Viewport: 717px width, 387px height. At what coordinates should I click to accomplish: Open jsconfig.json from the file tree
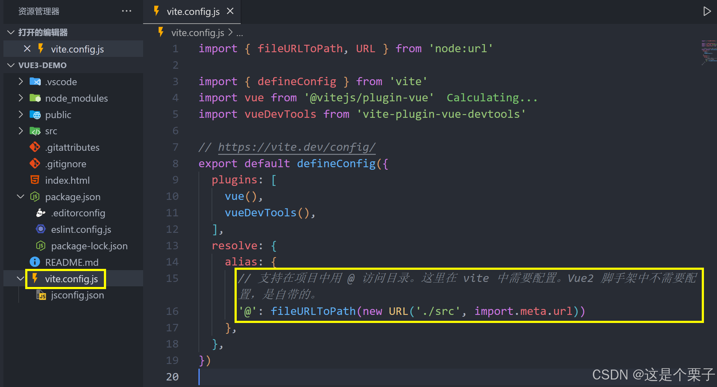(x=77, y=295)
